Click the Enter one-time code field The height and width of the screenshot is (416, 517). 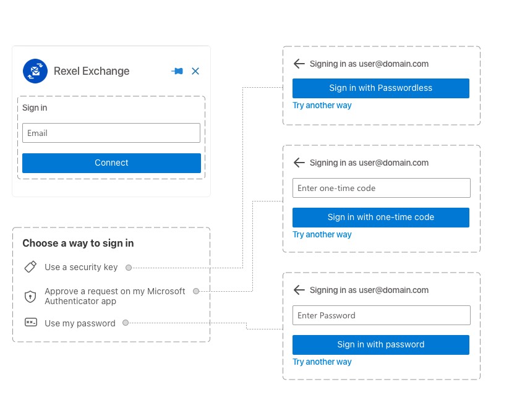(x=382, y=188)
